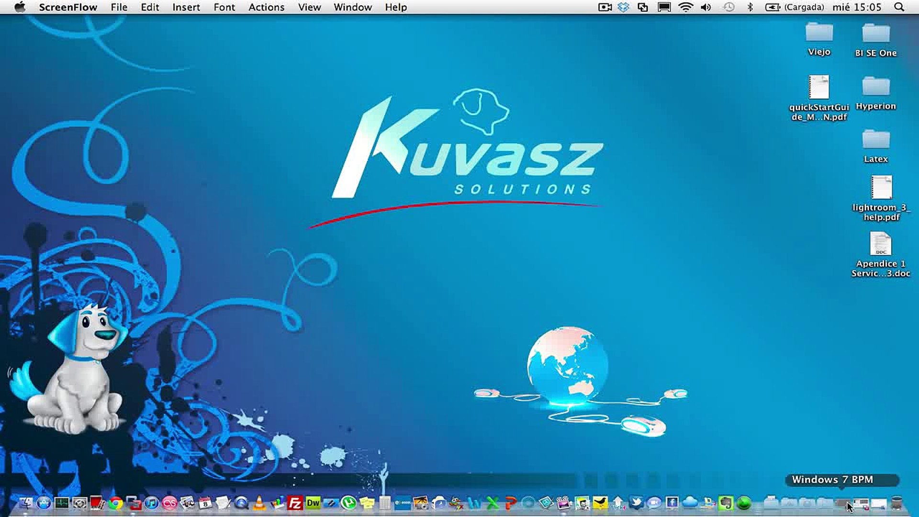This screenshot has width=919, height=517.
Task: Open Dreamweaver from the Dock
Action: tap(313, 503)
